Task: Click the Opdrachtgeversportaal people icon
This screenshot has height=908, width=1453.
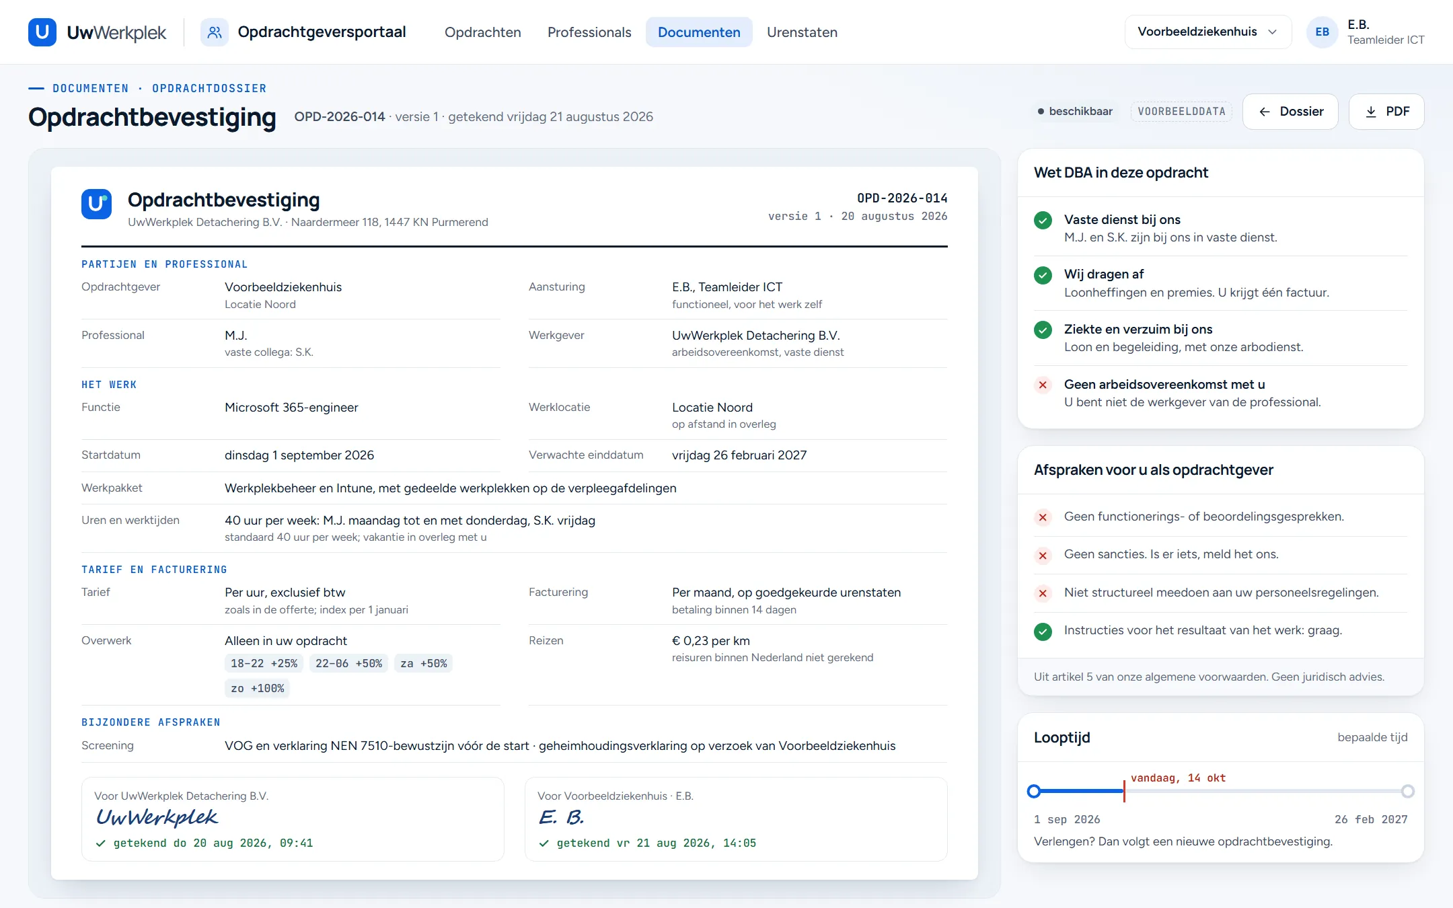Action: [215, 32]
